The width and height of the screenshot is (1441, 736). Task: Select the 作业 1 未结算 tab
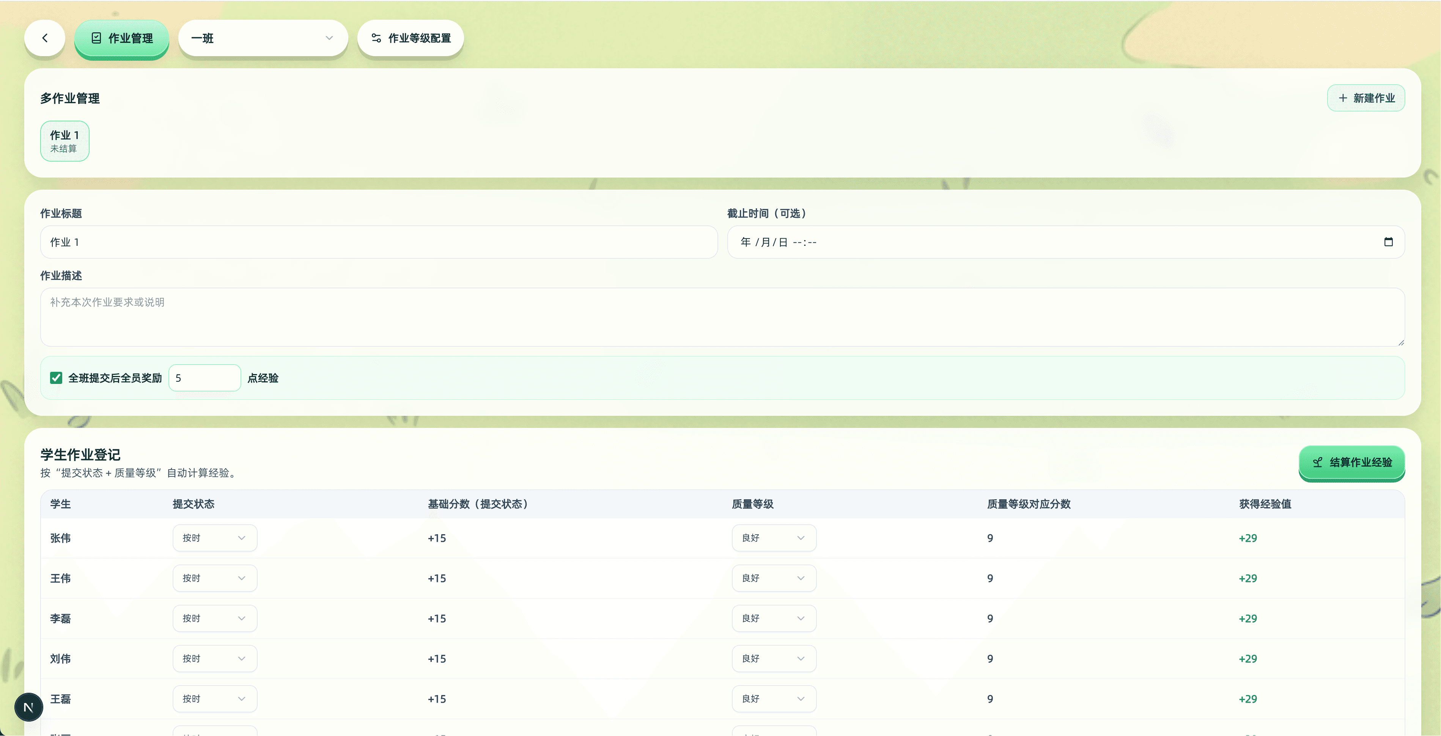(x=64, y=142)
